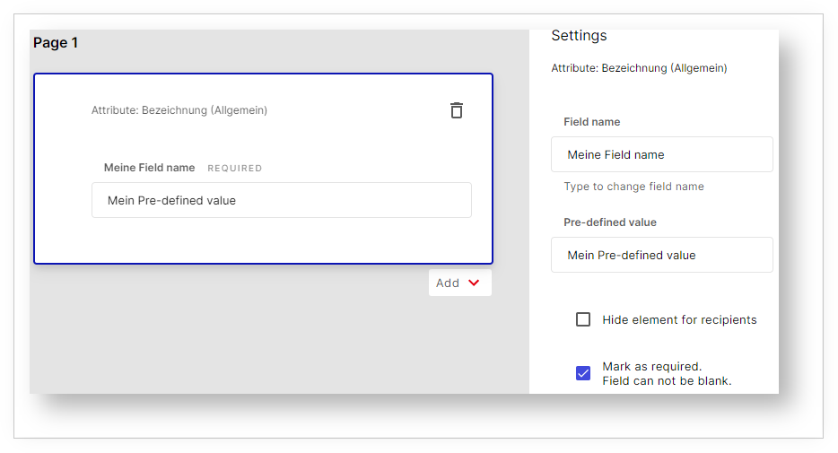This screenshot has width=838, height=453.
Task: Click the bold Field name label in Settings
Action: [591, 122]
